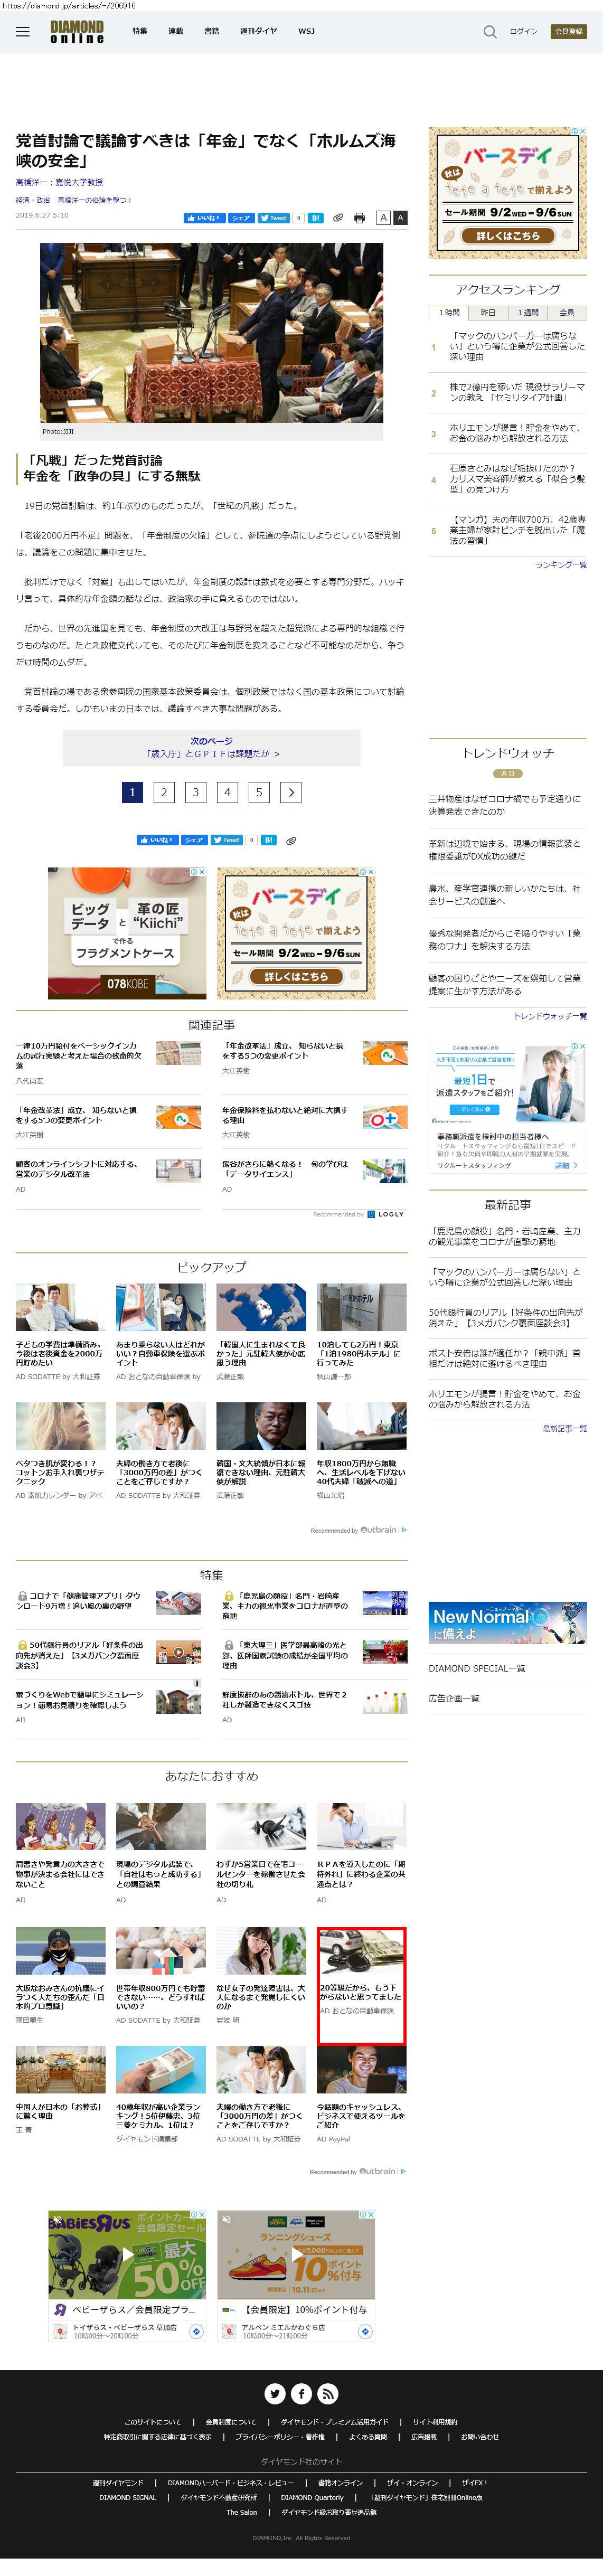The height and width of the screenshot is (2576, 603).
Task: Click directions icon on ベビーザらス ad
Action: click(x=197, y=2331)
